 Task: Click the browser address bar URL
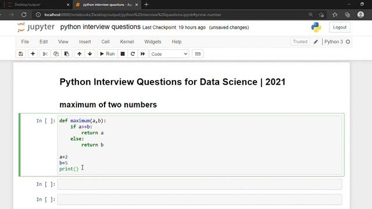(x=133, y=15)
